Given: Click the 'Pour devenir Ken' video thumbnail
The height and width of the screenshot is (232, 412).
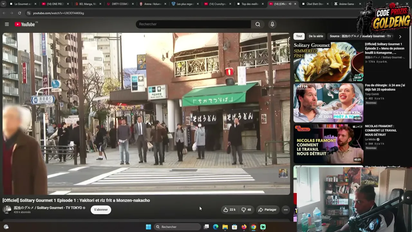Looking at the screenshot, I should click(x=328, y=103).
